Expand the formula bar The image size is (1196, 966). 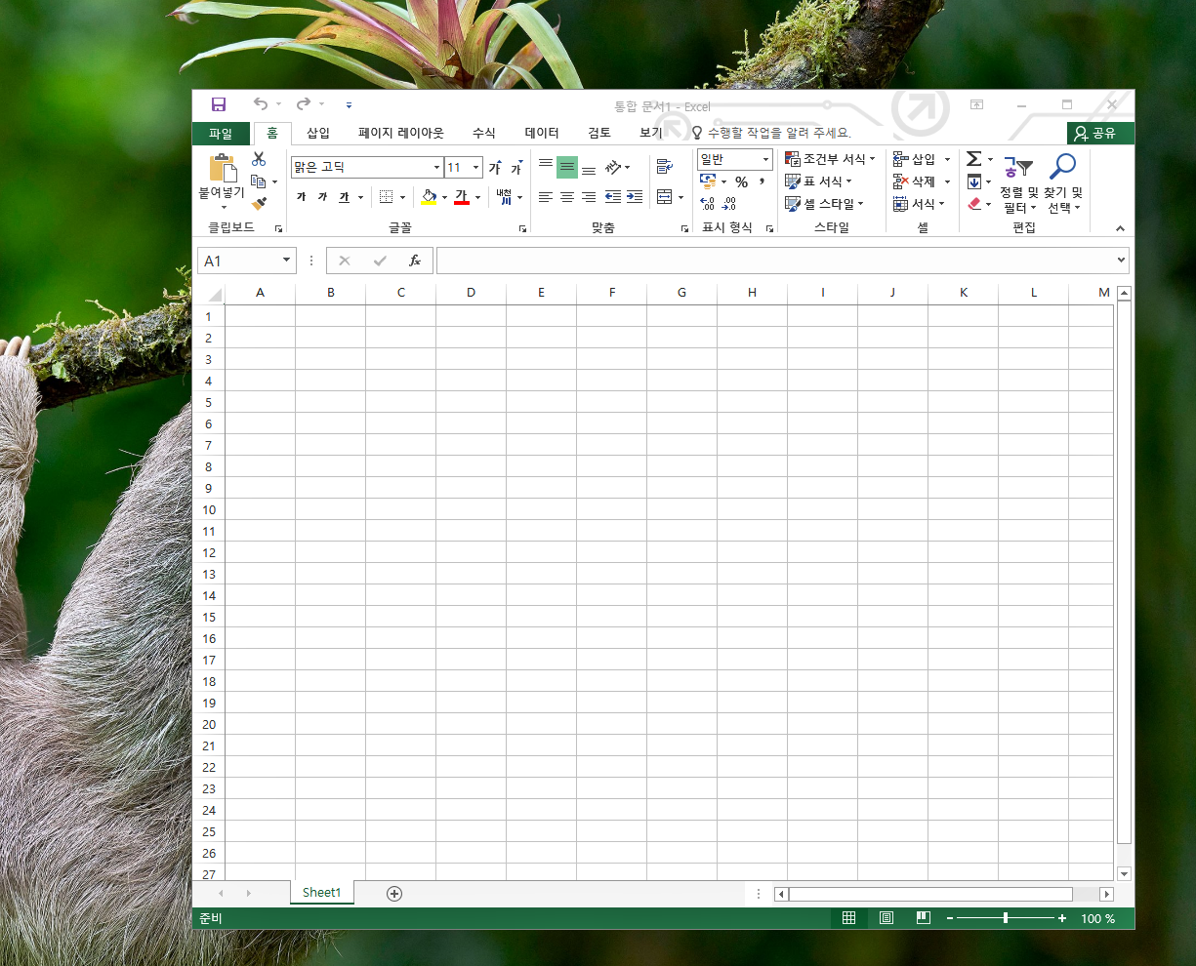point(1122,261)
